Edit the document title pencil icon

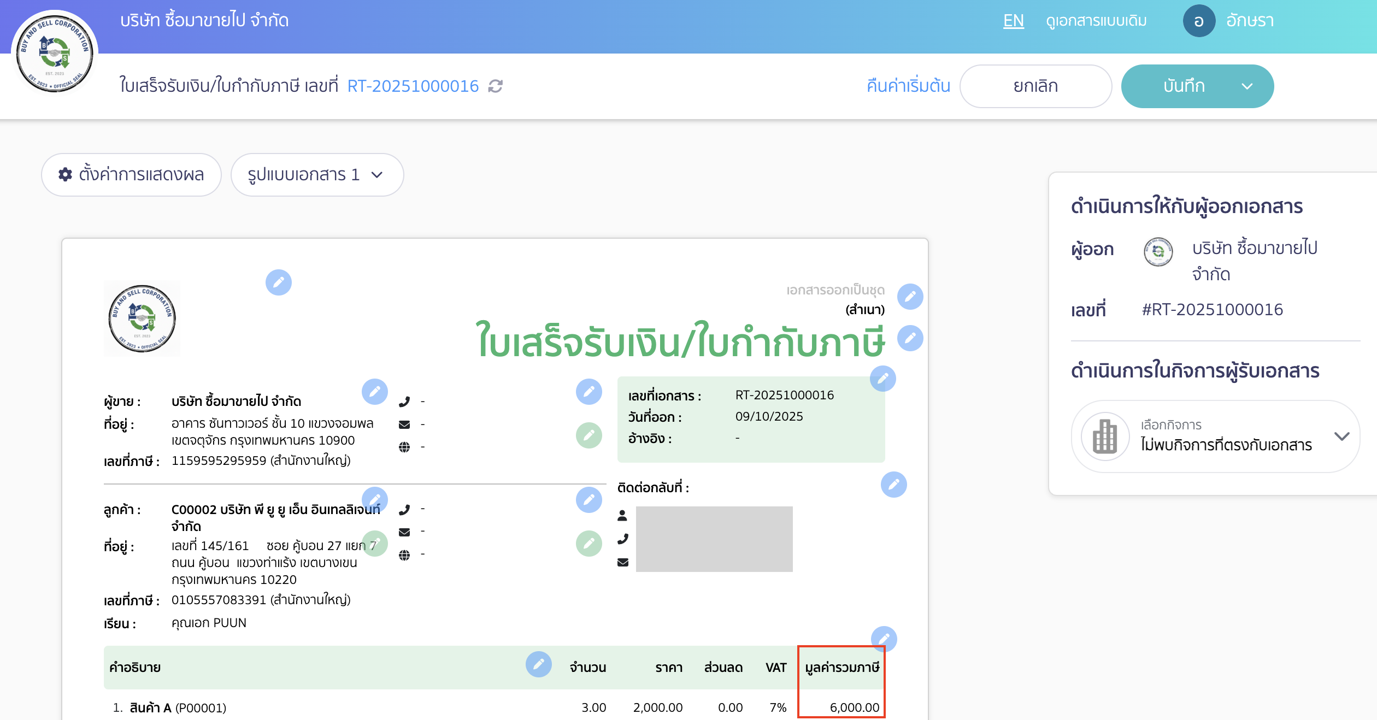coord(909,338)
